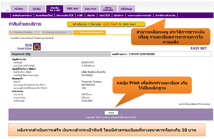Click the ค่าสินค้าและบริการ page heading
Screen dimensions: 214x139
pos(25,24)
